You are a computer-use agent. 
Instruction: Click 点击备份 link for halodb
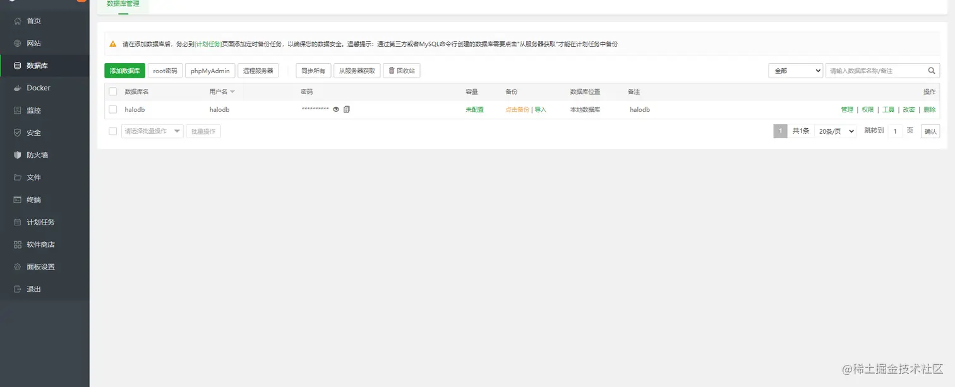[517, 109]
